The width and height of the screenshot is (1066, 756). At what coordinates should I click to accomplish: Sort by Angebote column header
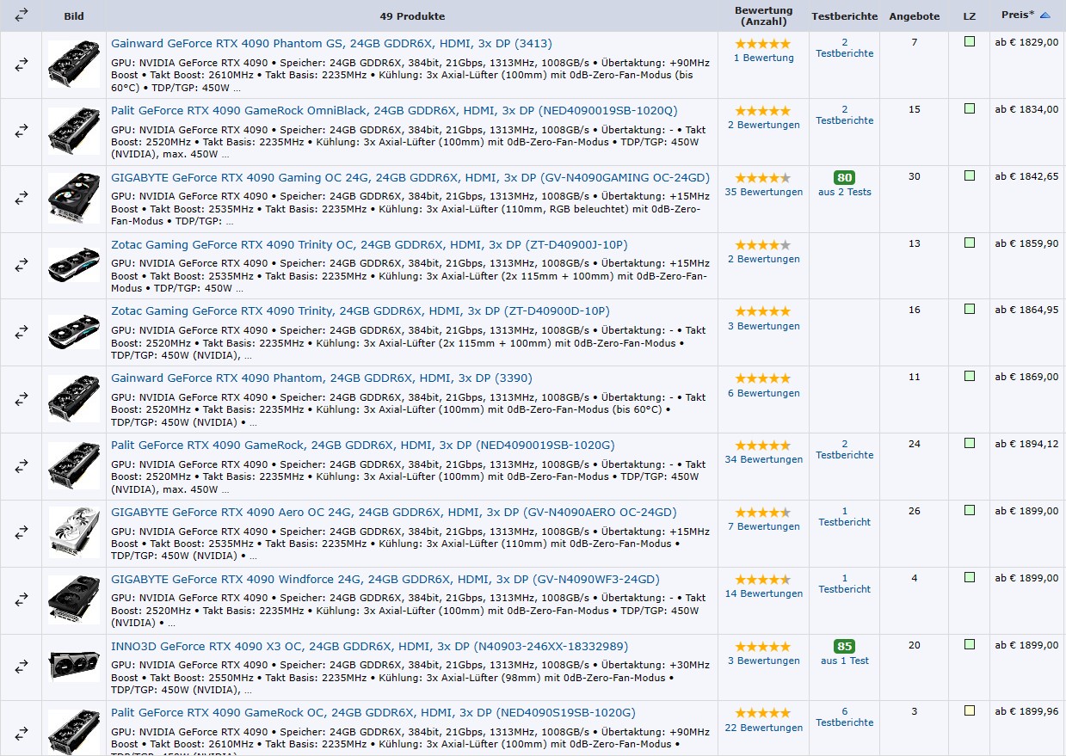pos(915,16)
